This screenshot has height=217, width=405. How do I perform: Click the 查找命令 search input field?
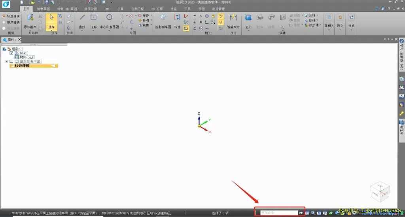279,213
